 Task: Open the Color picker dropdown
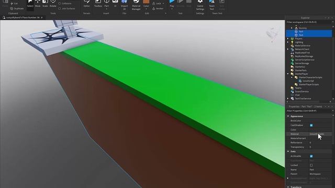pyautogui.click(x=146, y=9)
